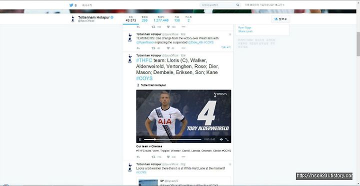This screenshot has height=186, width=360.
Task: Reply to the #THFC team lineup tweet
Action: (x=138, y=157)
